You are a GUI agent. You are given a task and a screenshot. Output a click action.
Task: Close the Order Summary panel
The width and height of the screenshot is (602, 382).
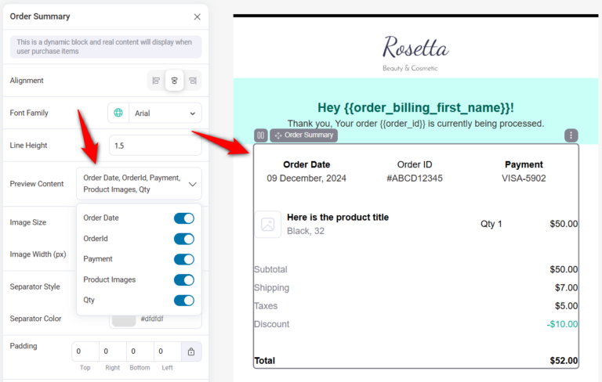click(197, 16)
